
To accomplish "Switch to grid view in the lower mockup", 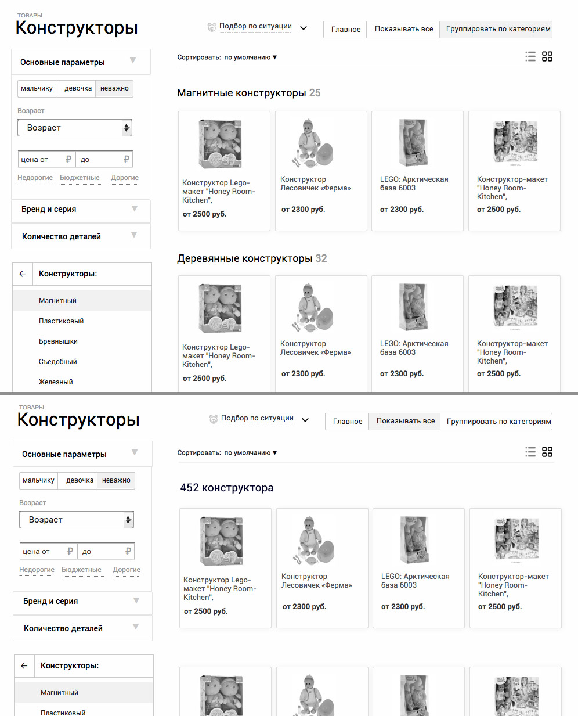I will (547, 452).
